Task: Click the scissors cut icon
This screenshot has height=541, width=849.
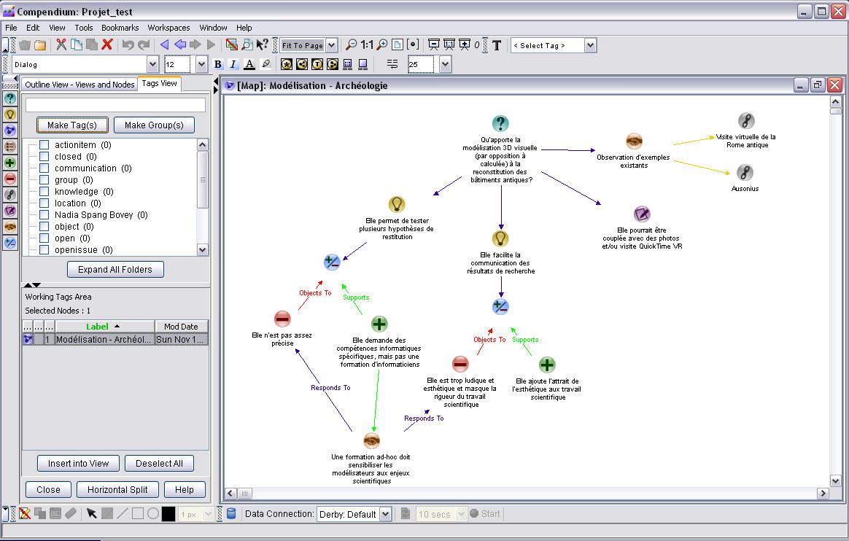Action: coord(61,45)
